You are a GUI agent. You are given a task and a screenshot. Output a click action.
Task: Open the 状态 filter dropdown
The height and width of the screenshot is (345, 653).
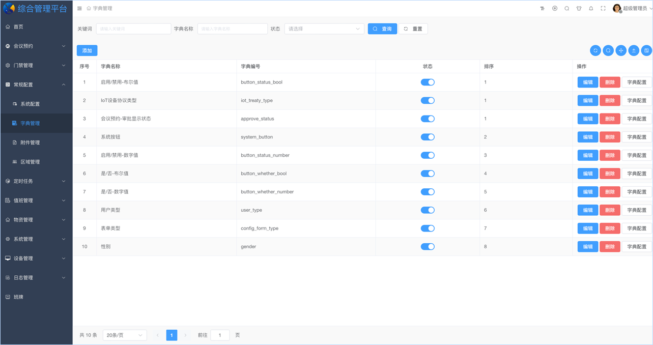click(x=324, y=28)
